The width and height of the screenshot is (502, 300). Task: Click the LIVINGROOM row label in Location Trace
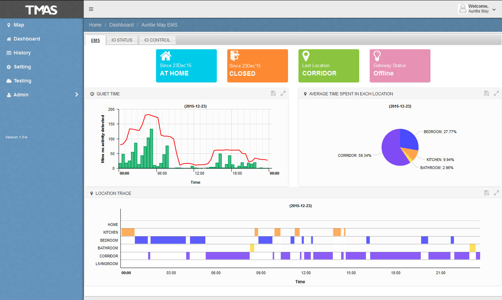[107, 264]
